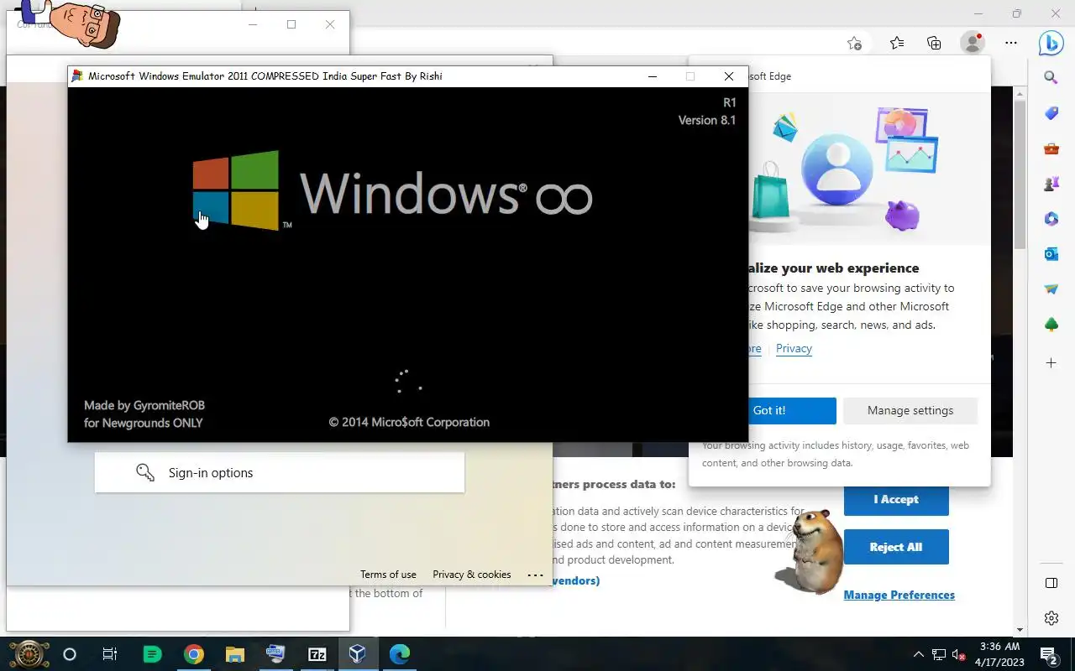The width and height of the screenshot is (1075, 671).
Task: Open the Shopping tag icon in Edge sidebar
Action: point(1051,113)
